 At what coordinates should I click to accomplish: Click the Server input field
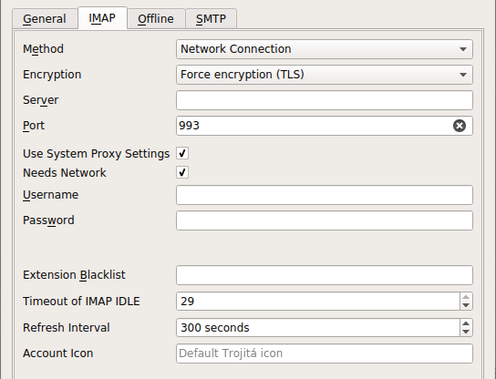pos(325,100)
